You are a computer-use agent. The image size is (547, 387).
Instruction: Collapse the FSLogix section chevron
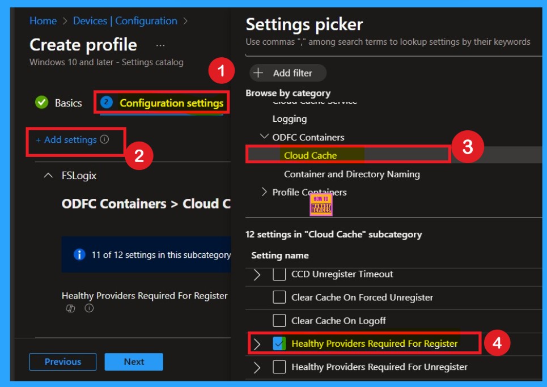pos(48,176)
